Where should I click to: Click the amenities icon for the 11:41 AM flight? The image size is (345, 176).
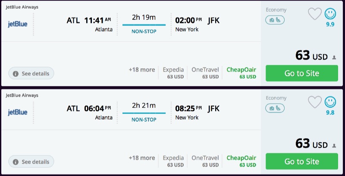(x=275, y=20)
